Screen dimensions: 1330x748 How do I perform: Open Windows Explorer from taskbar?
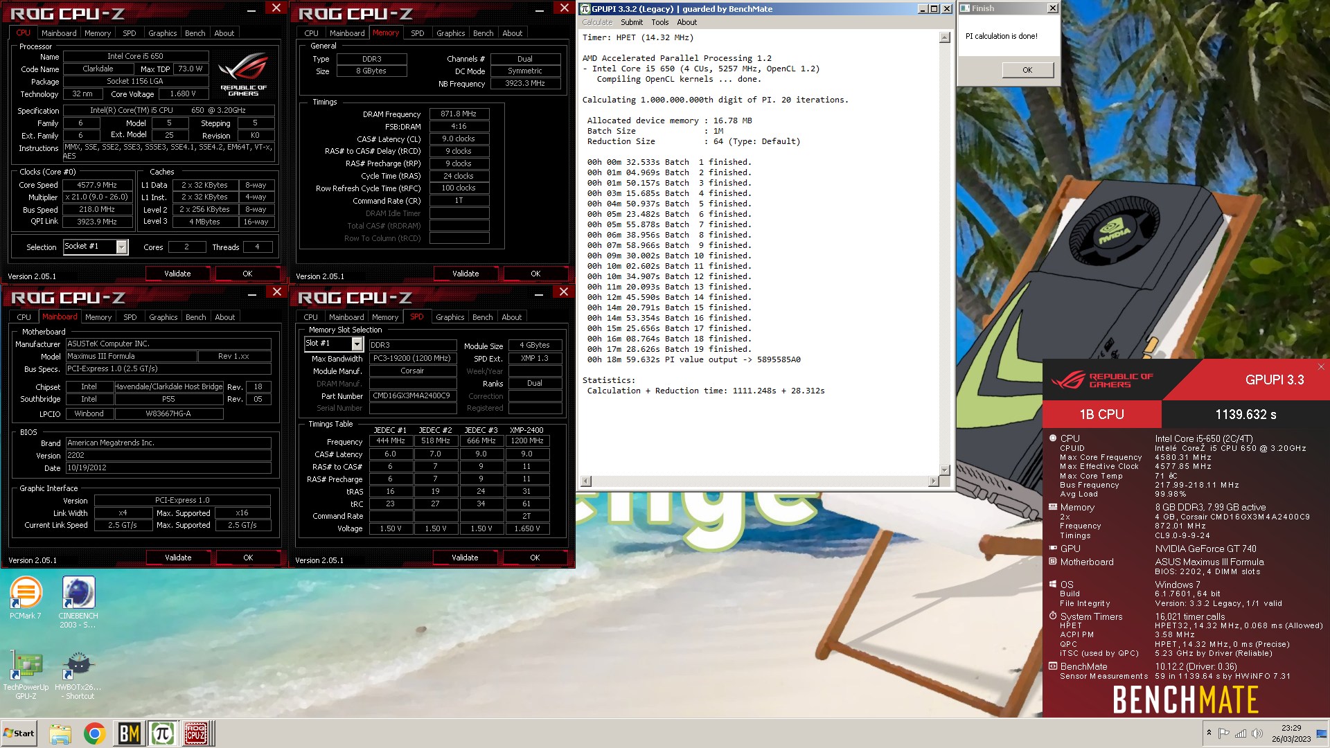tap(60, 733)
